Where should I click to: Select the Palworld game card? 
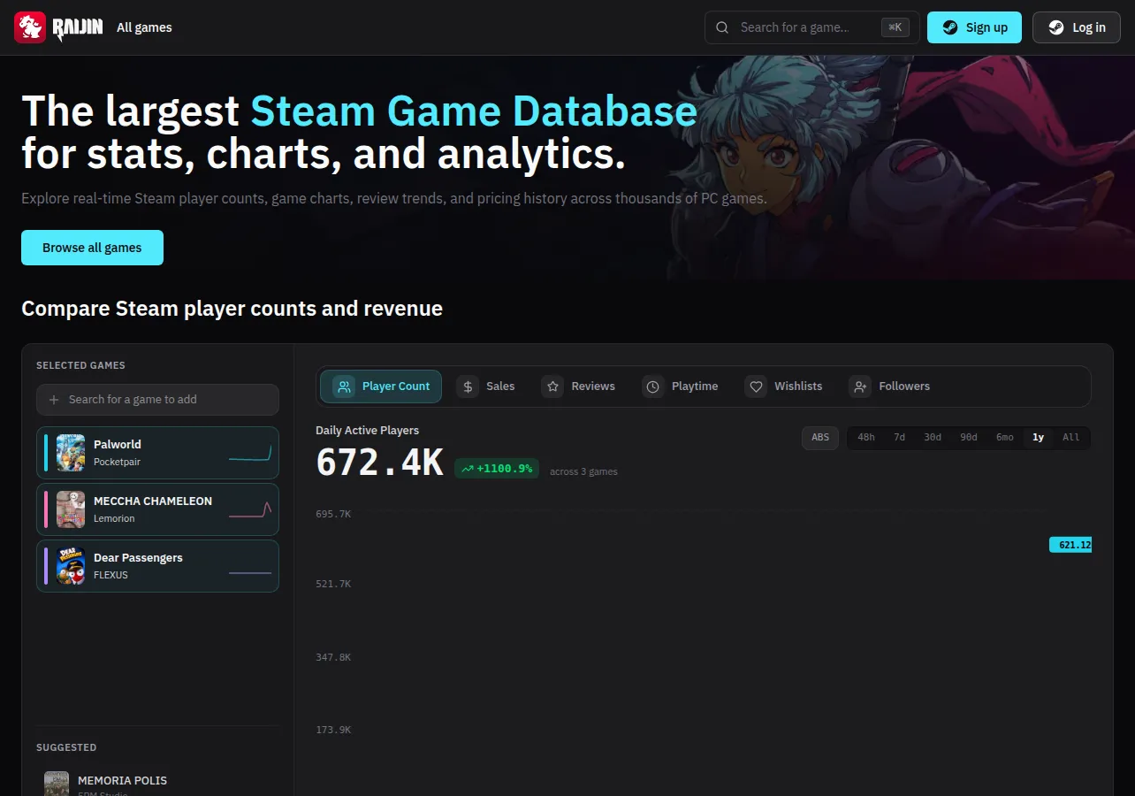(157, 453)
